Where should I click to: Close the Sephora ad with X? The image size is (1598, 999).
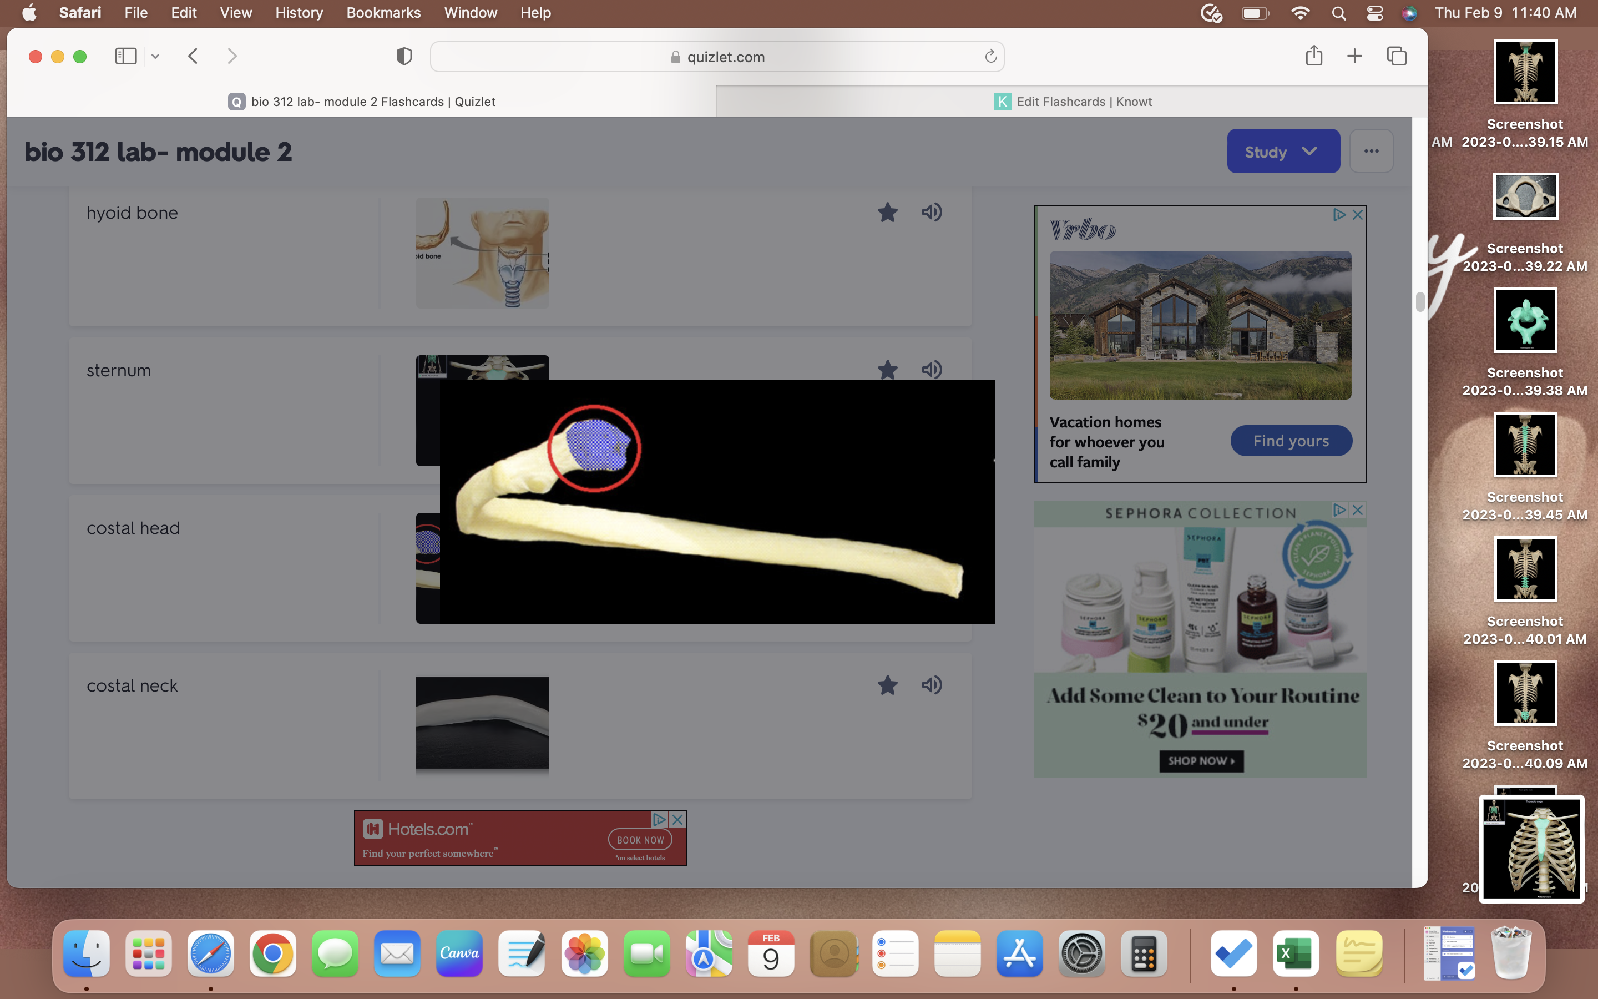[x=1358, y=510]
